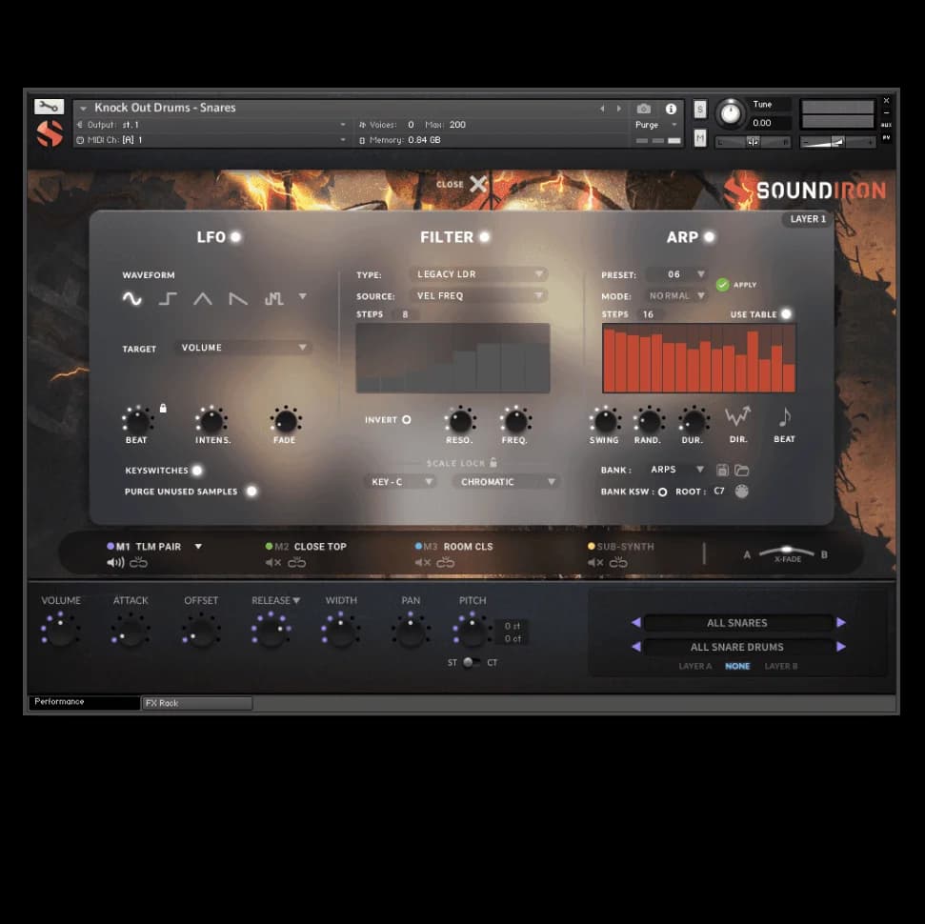Toggle the LFO power switch
Screen dimensions: 925x924
(x=235, y=237)
